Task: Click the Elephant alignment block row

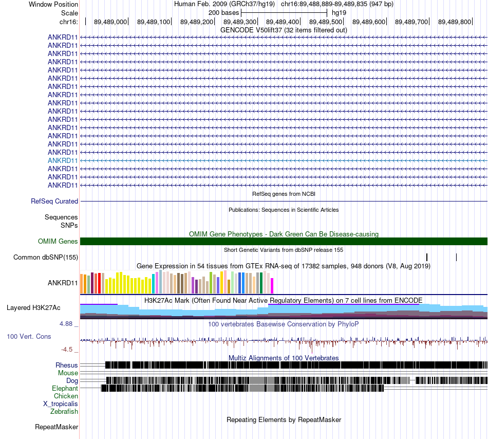Action: click(242, 388)
